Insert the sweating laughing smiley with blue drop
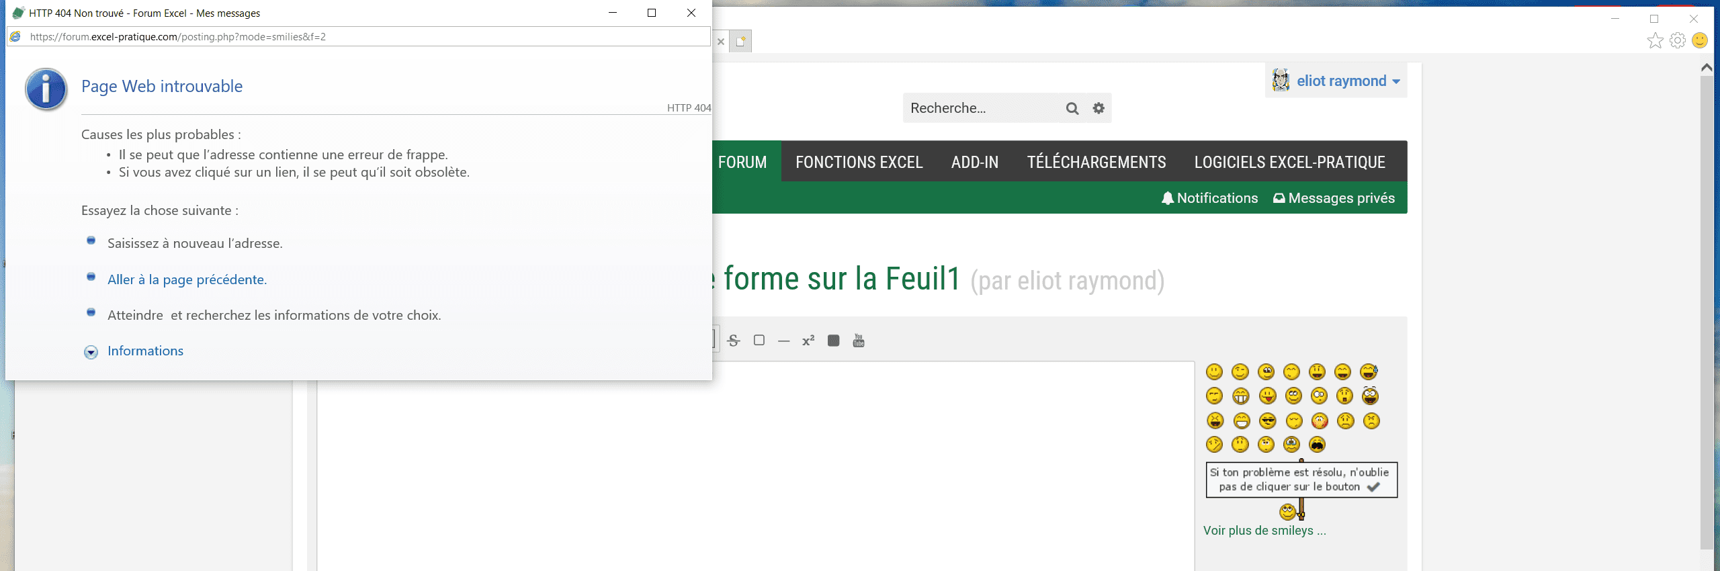Screen dimensions: 1720x571 tap(1369, 371)
